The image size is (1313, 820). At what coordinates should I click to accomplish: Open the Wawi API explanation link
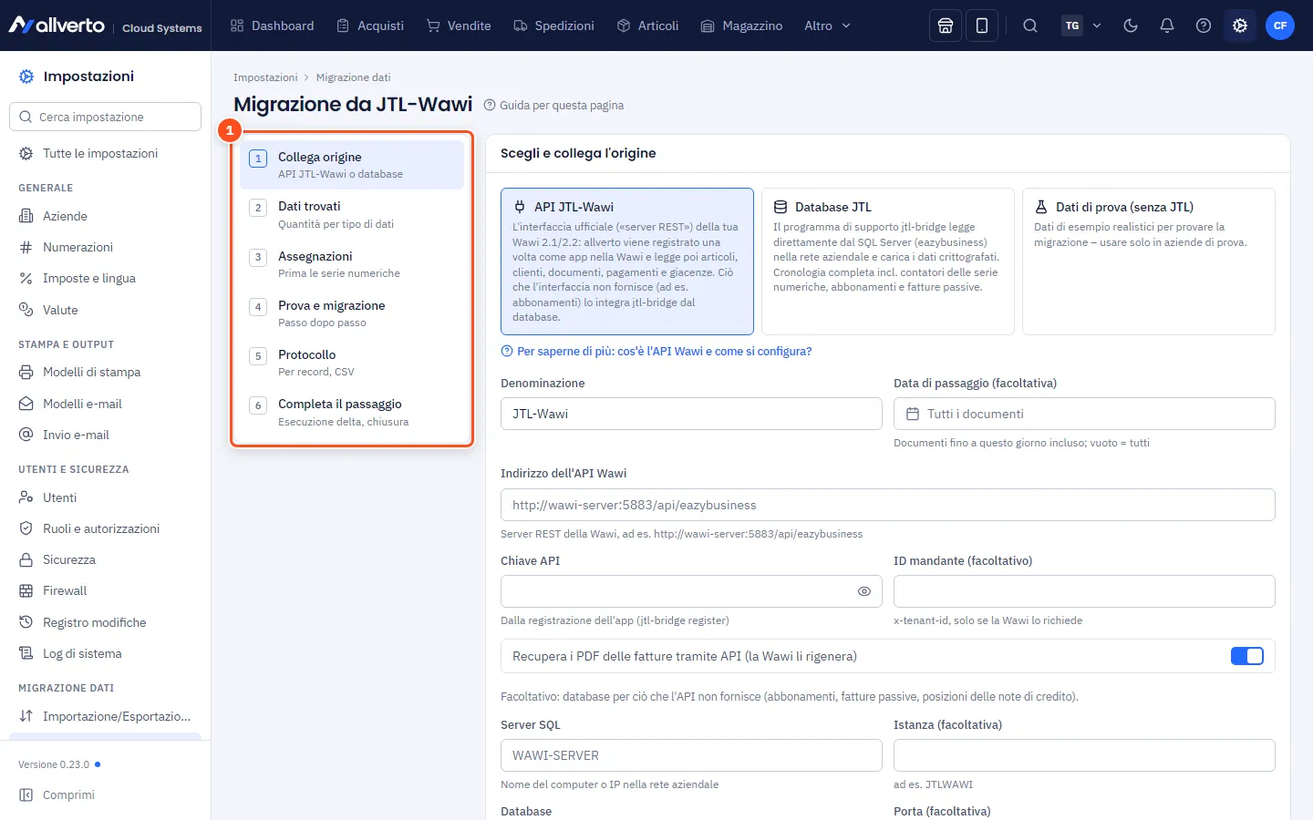click(x=656, y=352)
